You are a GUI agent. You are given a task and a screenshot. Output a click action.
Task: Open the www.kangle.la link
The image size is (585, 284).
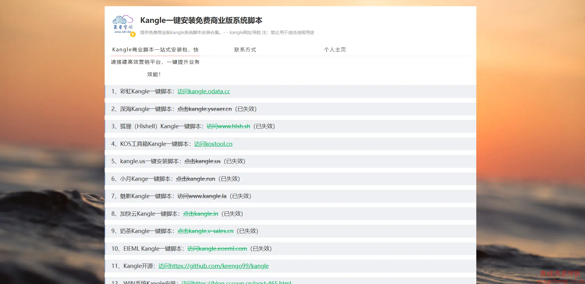(202, 196)
